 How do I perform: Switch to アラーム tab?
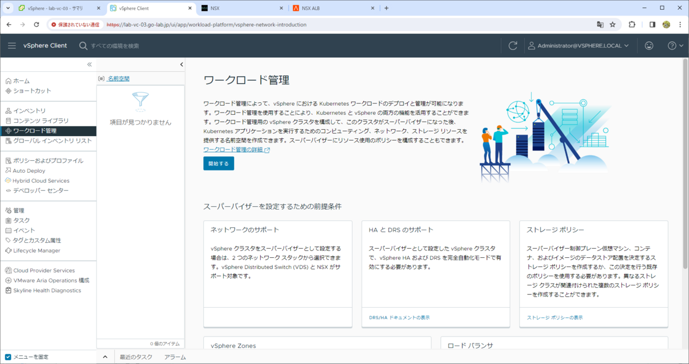click(175, 357)
